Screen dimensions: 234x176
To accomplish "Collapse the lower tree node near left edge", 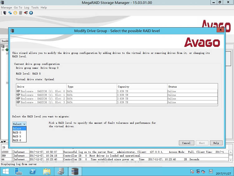I will 7,83.
